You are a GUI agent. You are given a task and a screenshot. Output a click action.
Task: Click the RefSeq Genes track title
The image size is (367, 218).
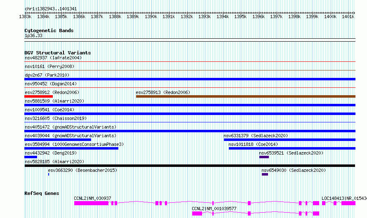(x=42, y=193)
